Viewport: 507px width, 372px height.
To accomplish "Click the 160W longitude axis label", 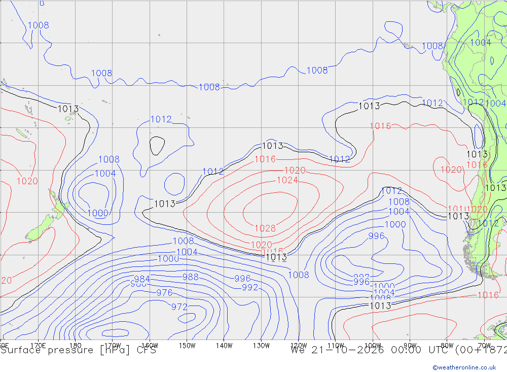I will coord(150,346).
